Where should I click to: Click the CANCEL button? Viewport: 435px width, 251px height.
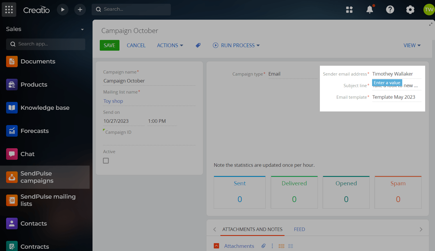[x=136, y=45]
